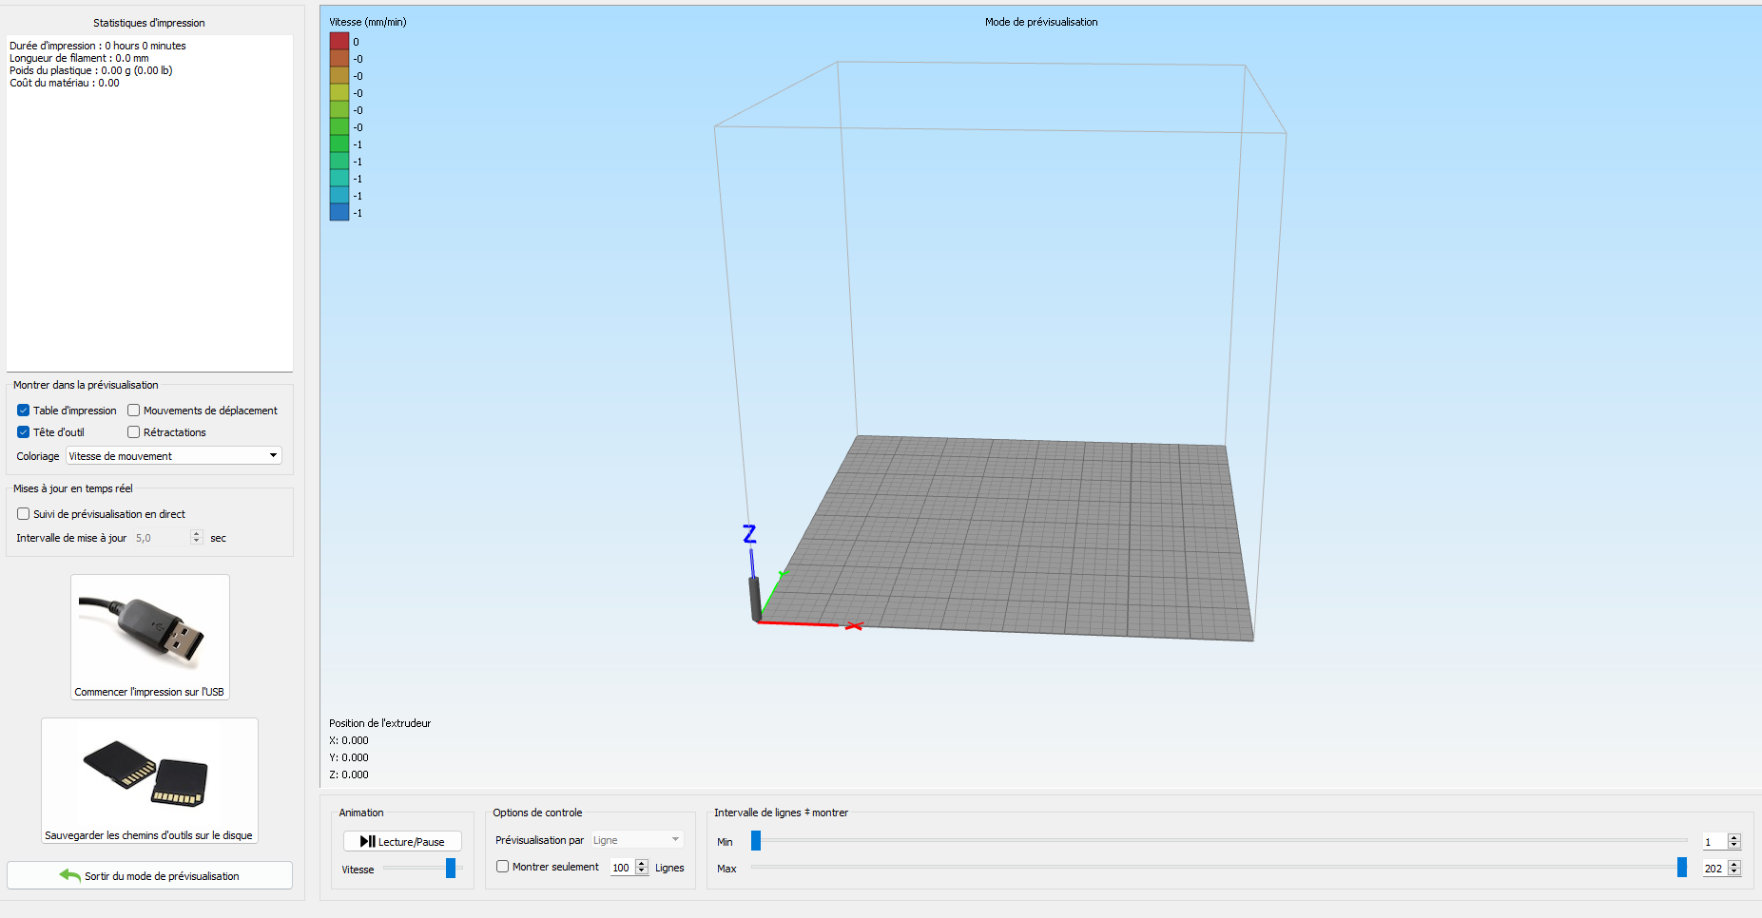Click the Lecture/Pause play icon
The image size is (1762, 918).
point(367,841)
